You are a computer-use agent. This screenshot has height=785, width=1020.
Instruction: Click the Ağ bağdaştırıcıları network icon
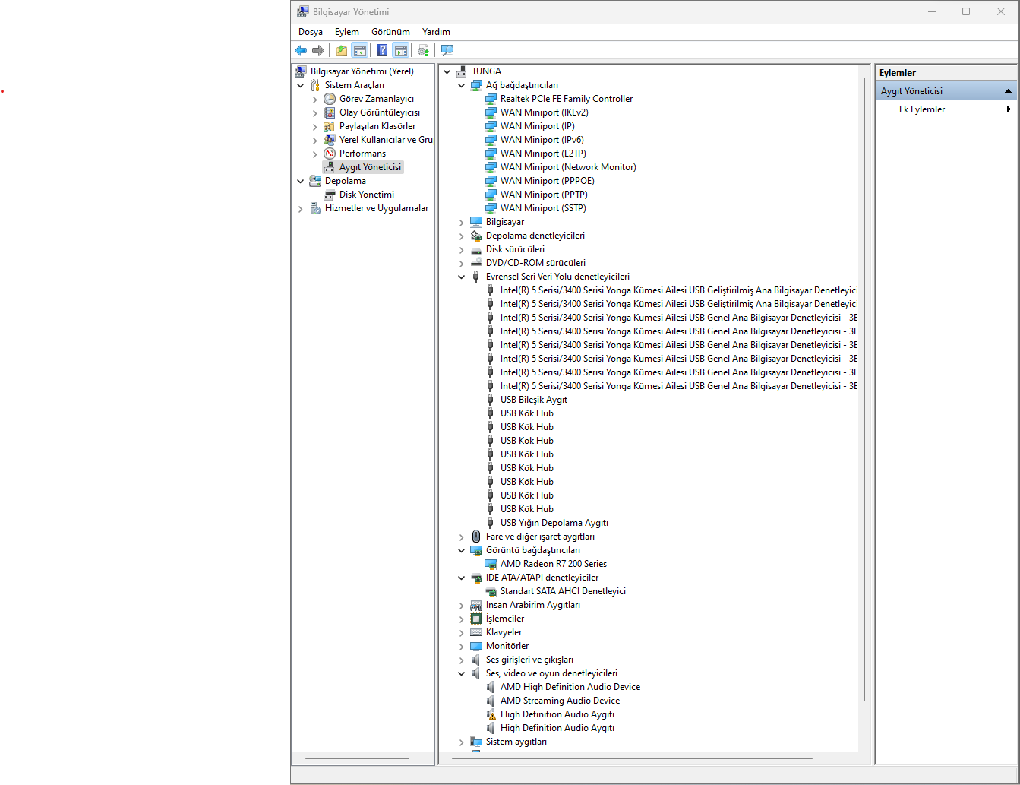point(476,85)
